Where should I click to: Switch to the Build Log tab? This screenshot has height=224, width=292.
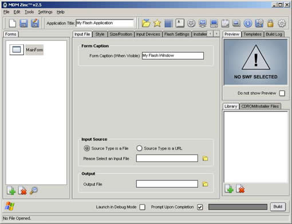pyautogui.click(x=274, y=34)
